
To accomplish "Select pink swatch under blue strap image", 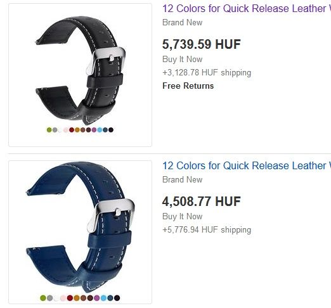I will click(x=63, y=298).
